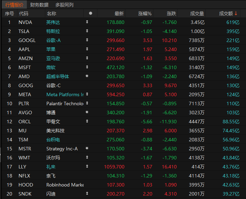Click ORCL change percent -5.66
The height and width of the screenshot is (199, 246).
click(146, 122)
